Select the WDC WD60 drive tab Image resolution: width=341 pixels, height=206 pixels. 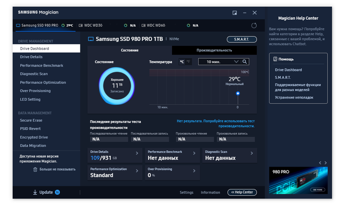pos(170,25)
